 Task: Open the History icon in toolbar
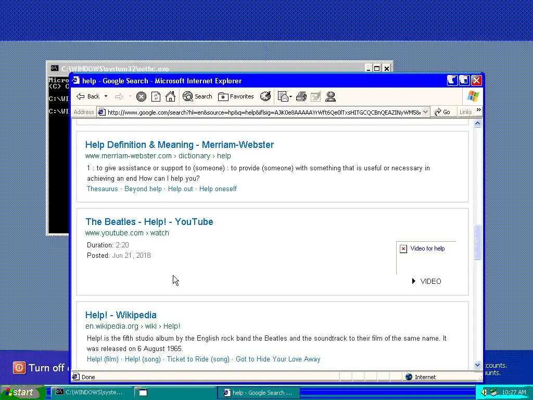[265, 96]
